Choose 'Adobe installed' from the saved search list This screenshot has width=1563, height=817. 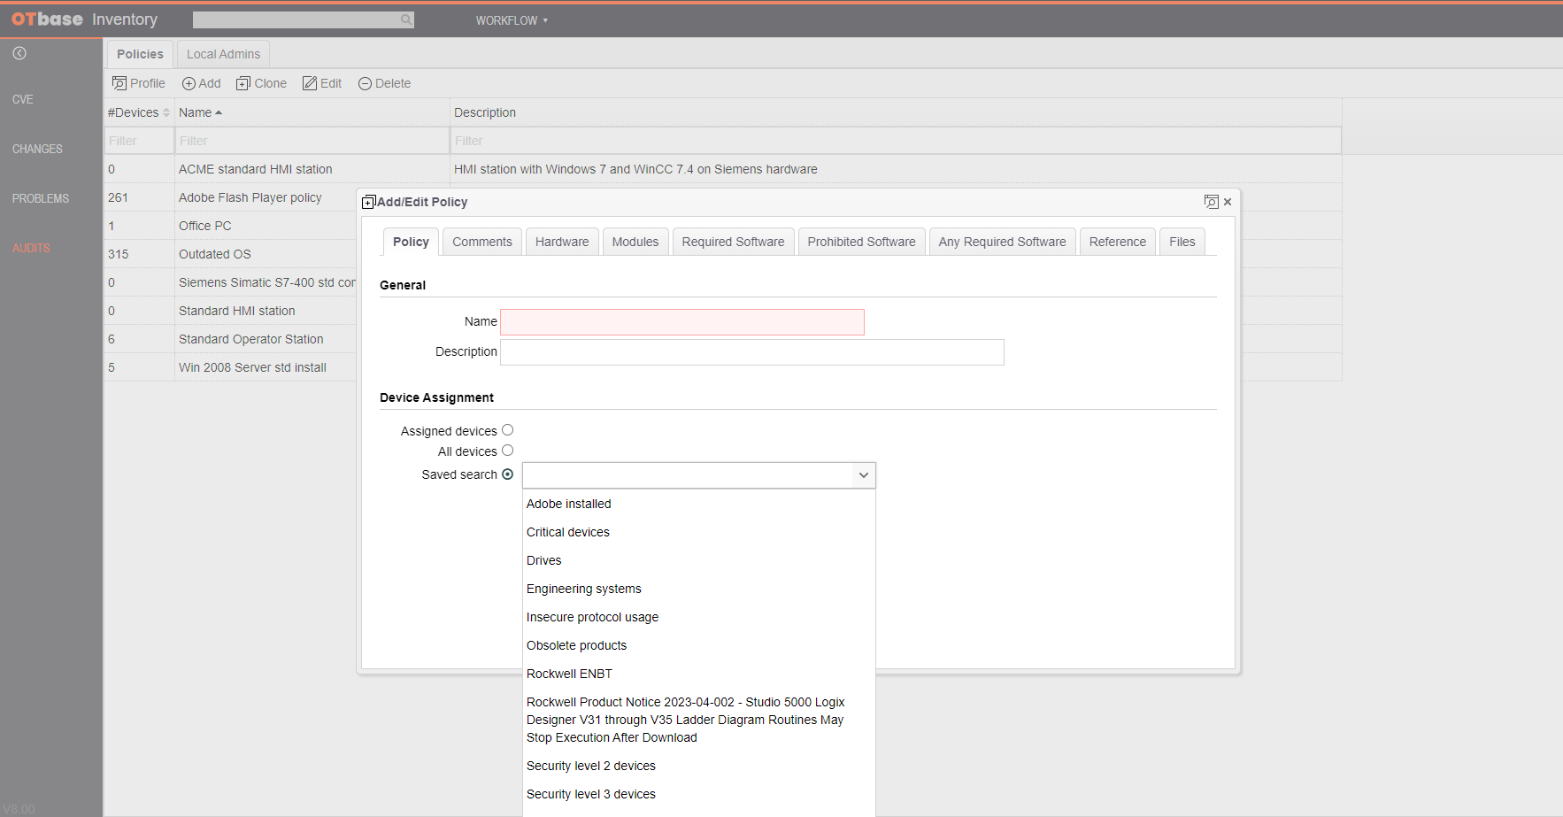[x=698, y=504]
